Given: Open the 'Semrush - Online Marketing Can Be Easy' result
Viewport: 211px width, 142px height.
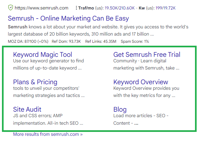Looking at the screenshot, I should [68, 18].
